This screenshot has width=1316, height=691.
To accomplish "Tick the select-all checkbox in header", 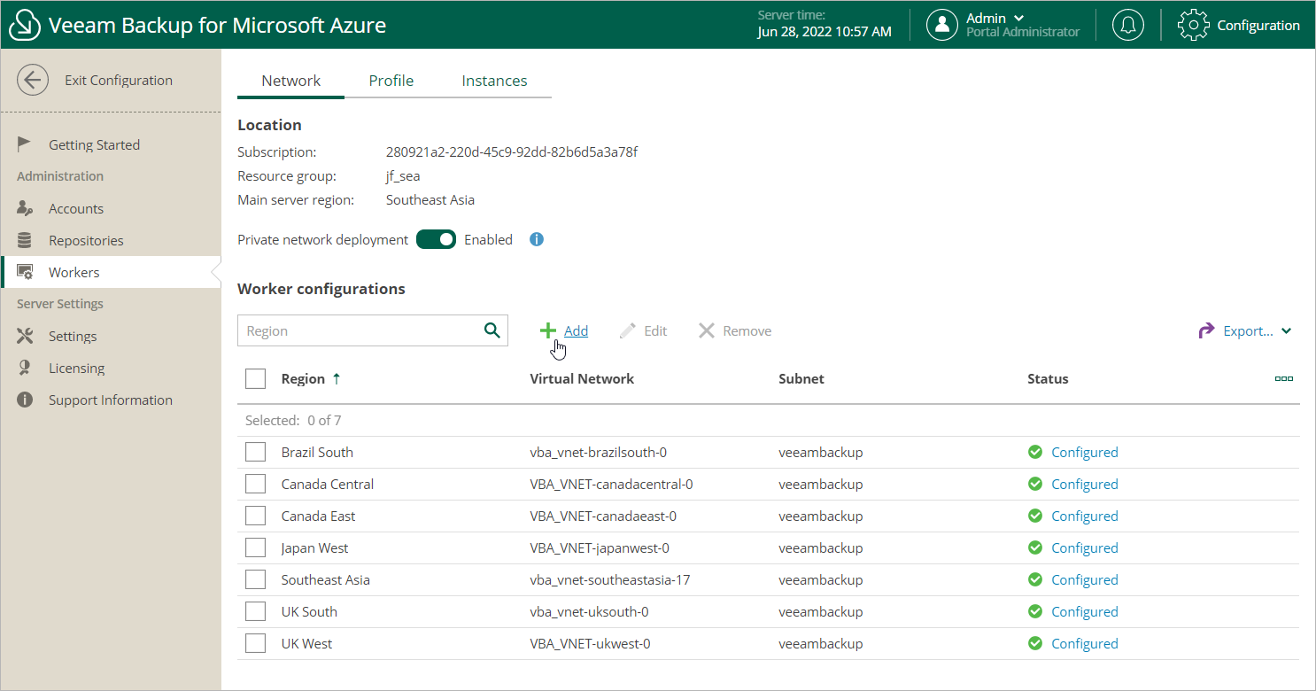I will click(x=256, y=379).
